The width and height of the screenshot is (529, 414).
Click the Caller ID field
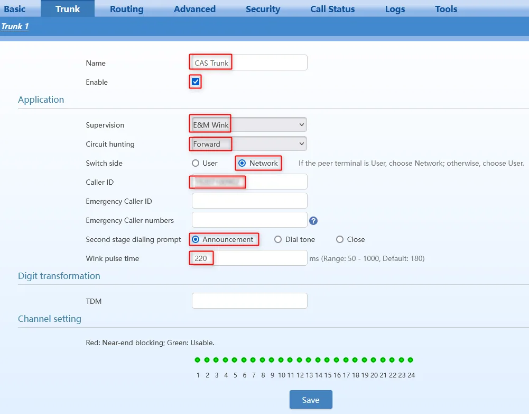click(x=249, y=182)
